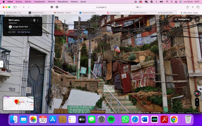Zoom out with minus button
This screenshot has width=202, height=126.
coord(197,104)
